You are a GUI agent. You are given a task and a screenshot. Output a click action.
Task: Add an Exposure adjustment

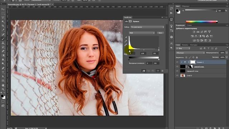click(x=206, y=32)
